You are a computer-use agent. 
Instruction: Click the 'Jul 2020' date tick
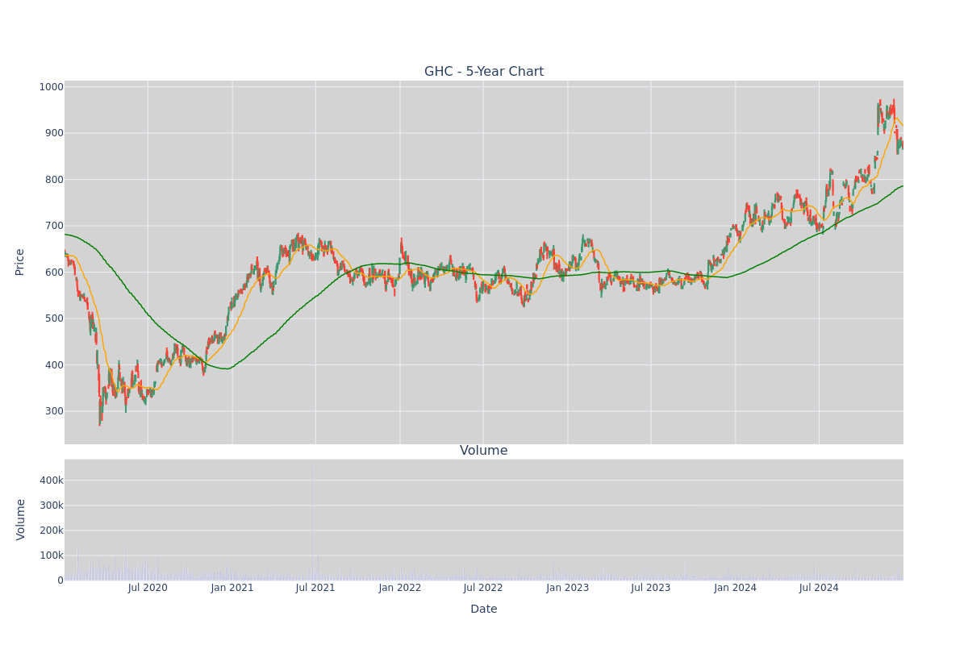click(x=148, y=588)
